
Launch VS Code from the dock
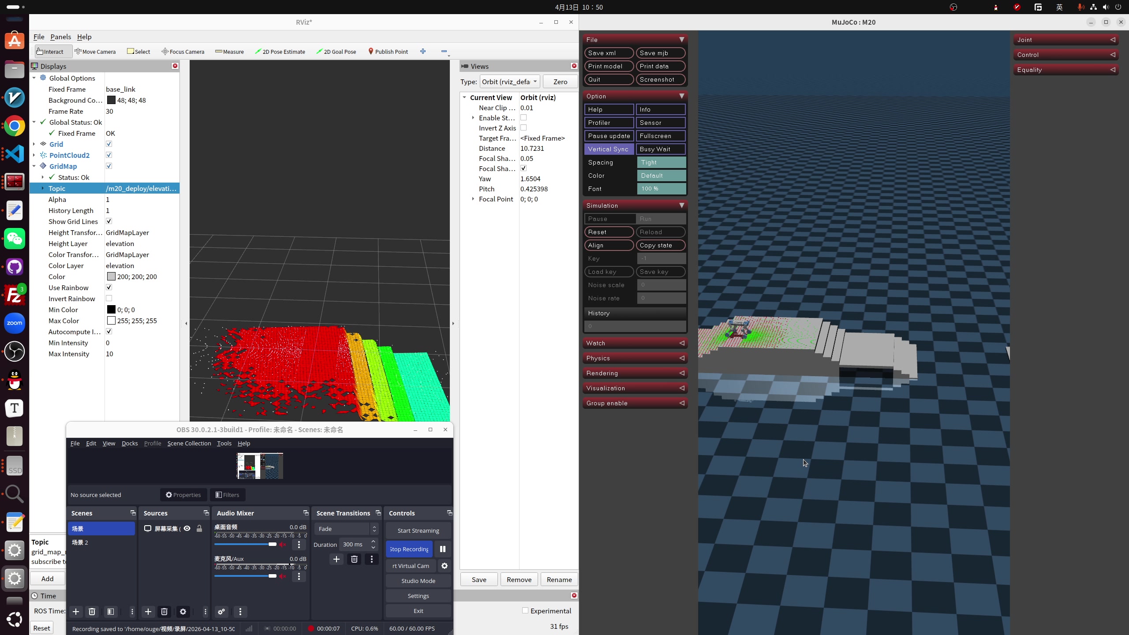15,154
